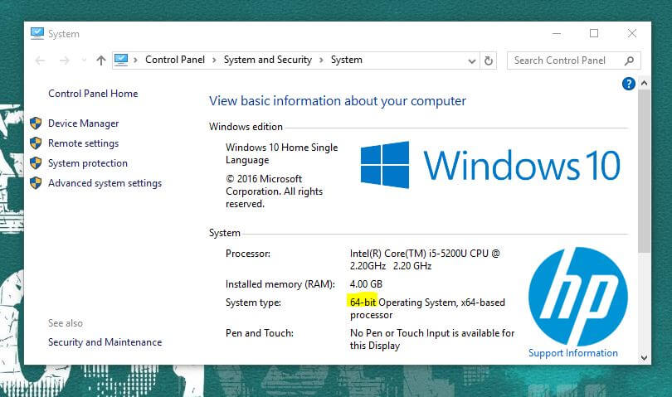The width and height of the screenshot is (672, 397).
Task: Open the recent locations dropdown arrow
Action: click(84, 61)
